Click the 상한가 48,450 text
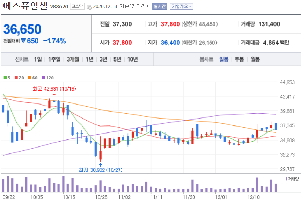Viewport: 301px width, 201px height. (200, 24)
